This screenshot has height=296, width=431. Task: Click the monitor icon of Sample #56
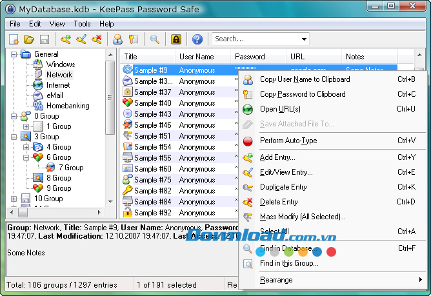128,157
